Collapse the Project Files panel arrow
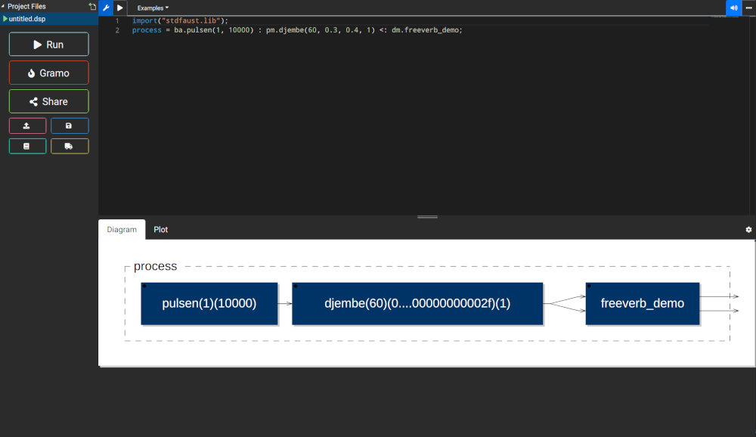The image size is (756, 437). 3,6
